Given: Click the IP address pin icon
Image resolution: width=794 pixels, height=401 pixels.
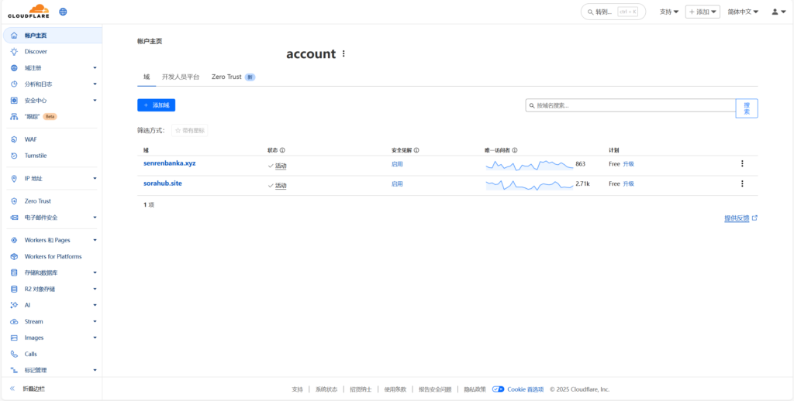Looking at the screenshot, I should [14, 179].
